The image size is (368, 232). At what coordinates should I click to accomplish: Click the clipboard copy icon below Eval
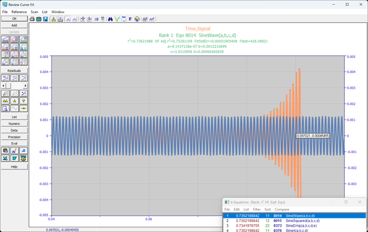pyautogui.click(x=5, y=151)
